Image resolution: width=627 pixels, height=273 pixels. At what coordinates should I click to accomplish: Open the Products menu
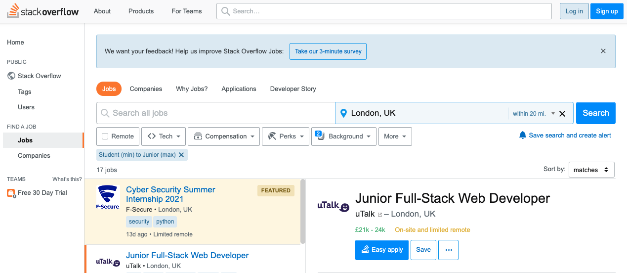pyautogui.click(x=141, y=11)
